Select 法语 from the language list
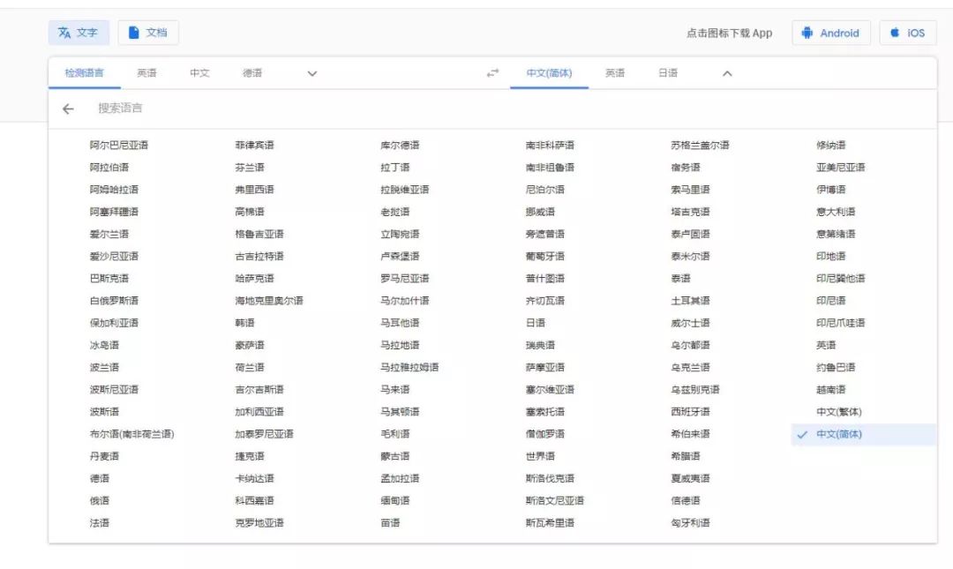 [99, 522]
